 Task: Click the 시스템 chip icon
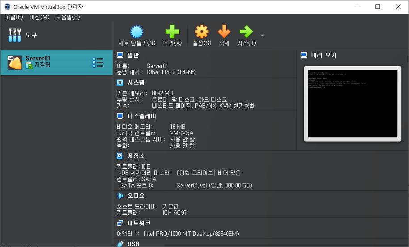click(x=120, y=82)
